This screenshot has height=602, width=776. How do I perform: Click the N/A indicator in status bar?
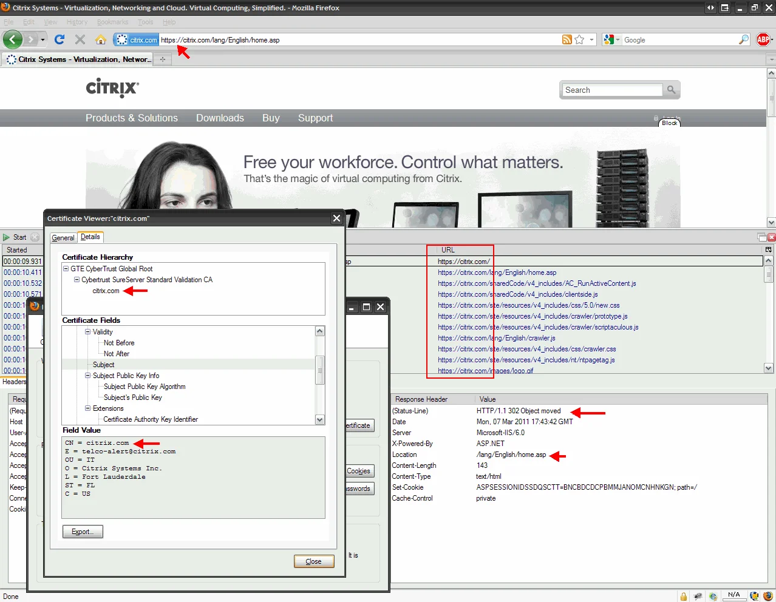tap(733, 595)
